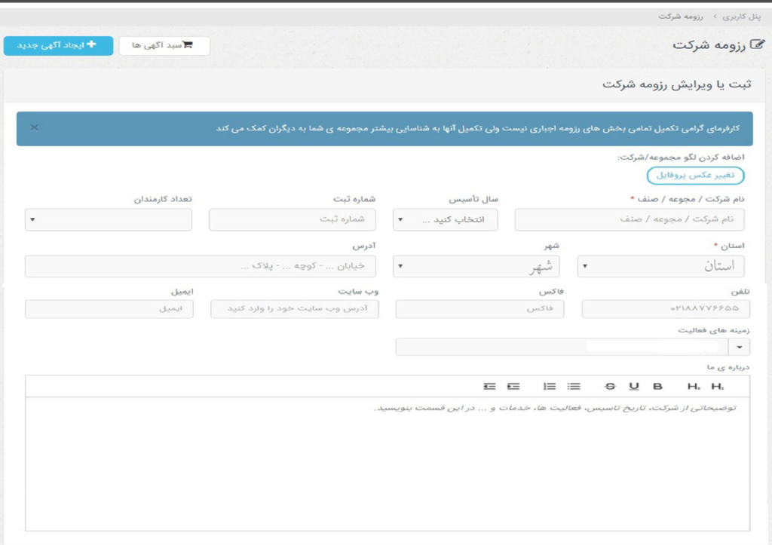Decrease indent in the editor toolbar
Image resolution: width=772 pixels, height=545 pixels.
coord(490,386)
